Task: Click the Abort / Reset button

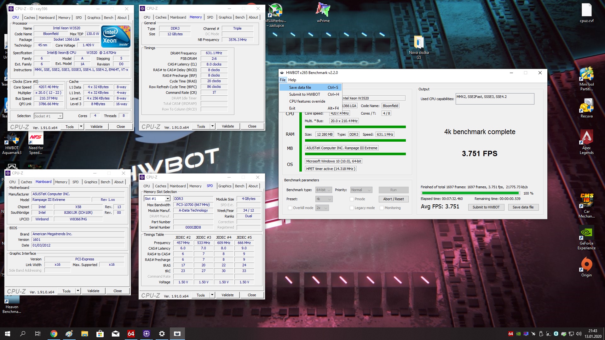Action: (x=394, y=199)
